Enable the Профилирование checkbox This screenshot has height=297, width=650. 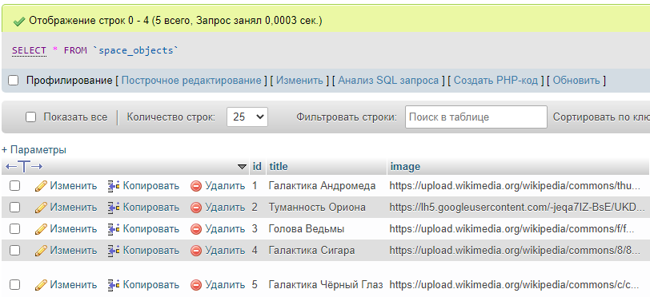pos(14,81)
